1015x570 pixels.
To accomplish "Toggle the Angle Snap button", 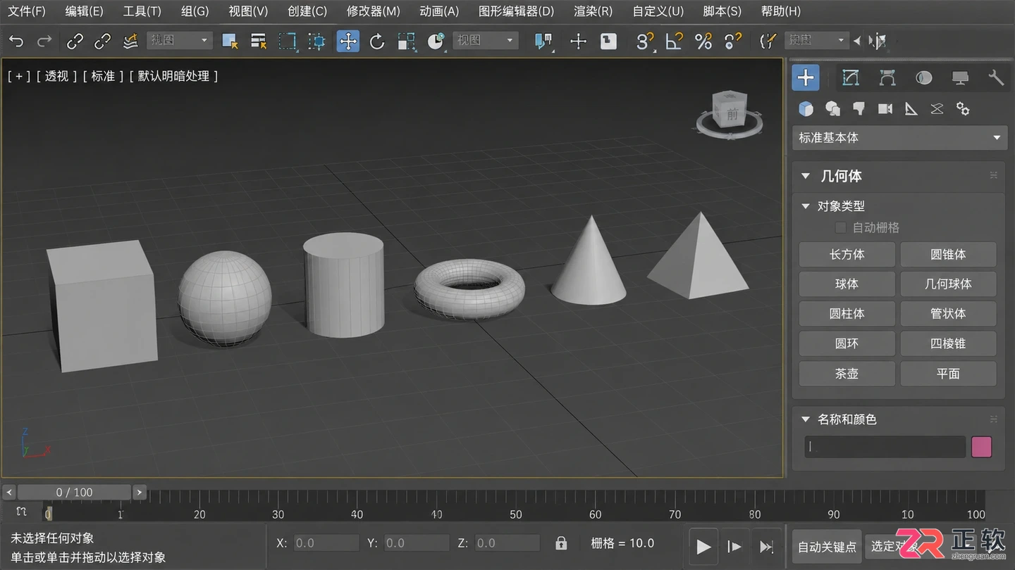I will [x=674, y=41].
